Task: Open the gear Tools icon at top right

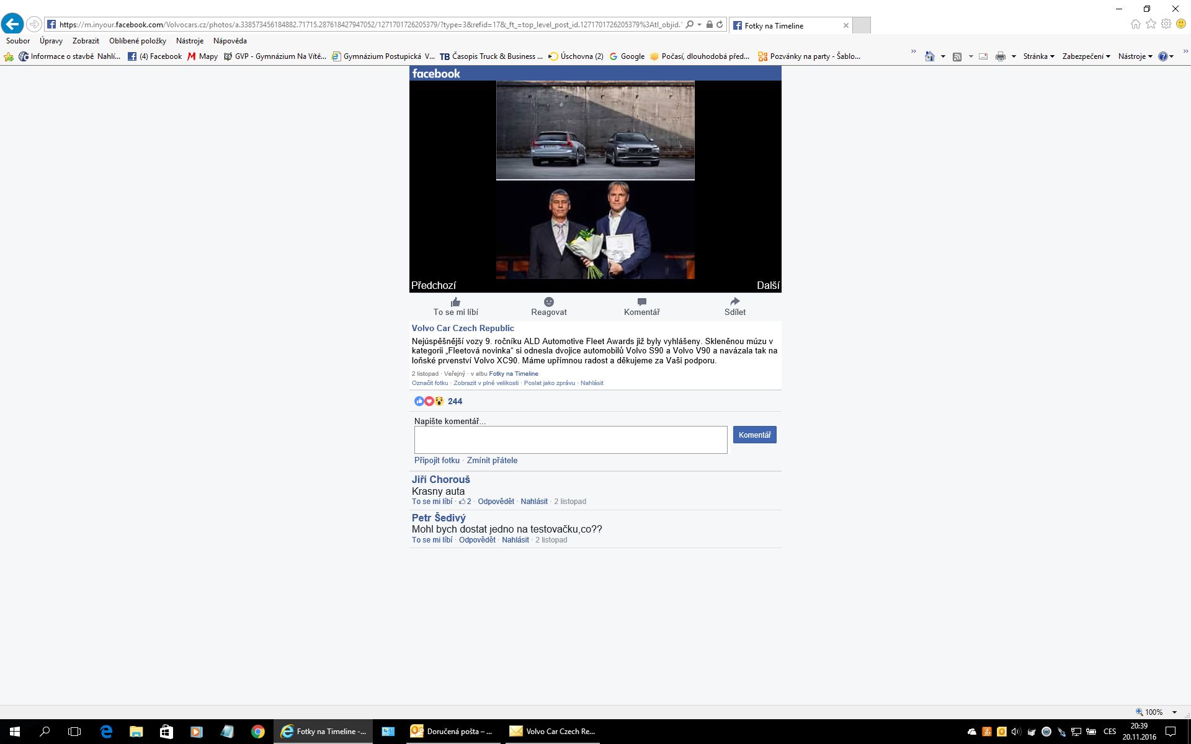Action: (1166, 24)
